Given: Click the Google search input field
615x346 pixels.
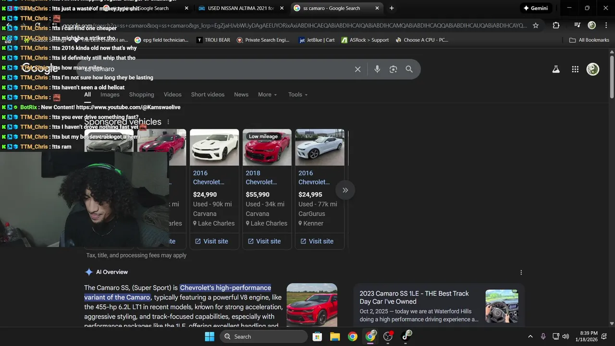Looking at the screenshot, I should tap(216, 69).
